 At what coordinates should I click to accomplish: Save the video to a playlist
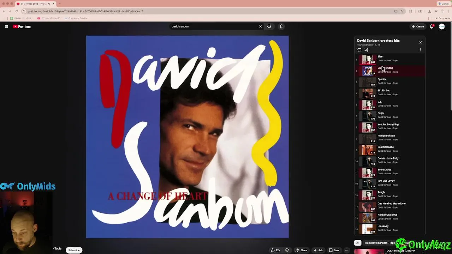pyautogui.click(x=334, y=250)
